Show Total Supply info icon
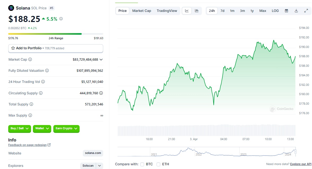The width and height of the screenshot is (312, 169). point(31,104)
